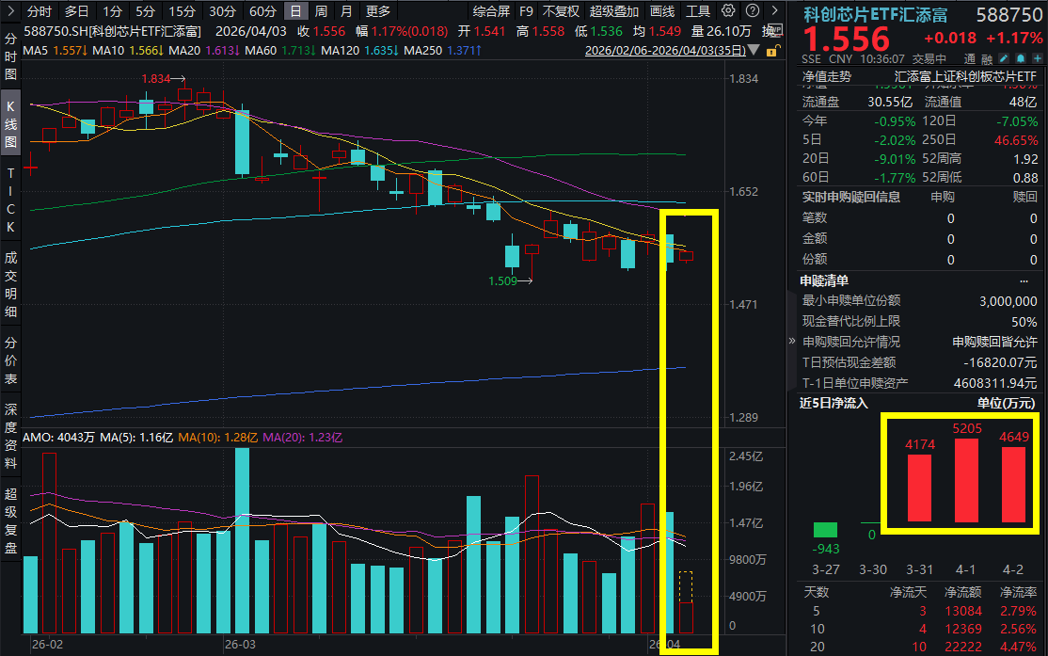Toggle the highlighted 日 daily period
Viewport: 1048px width, 656px height.
coord(294,10)
